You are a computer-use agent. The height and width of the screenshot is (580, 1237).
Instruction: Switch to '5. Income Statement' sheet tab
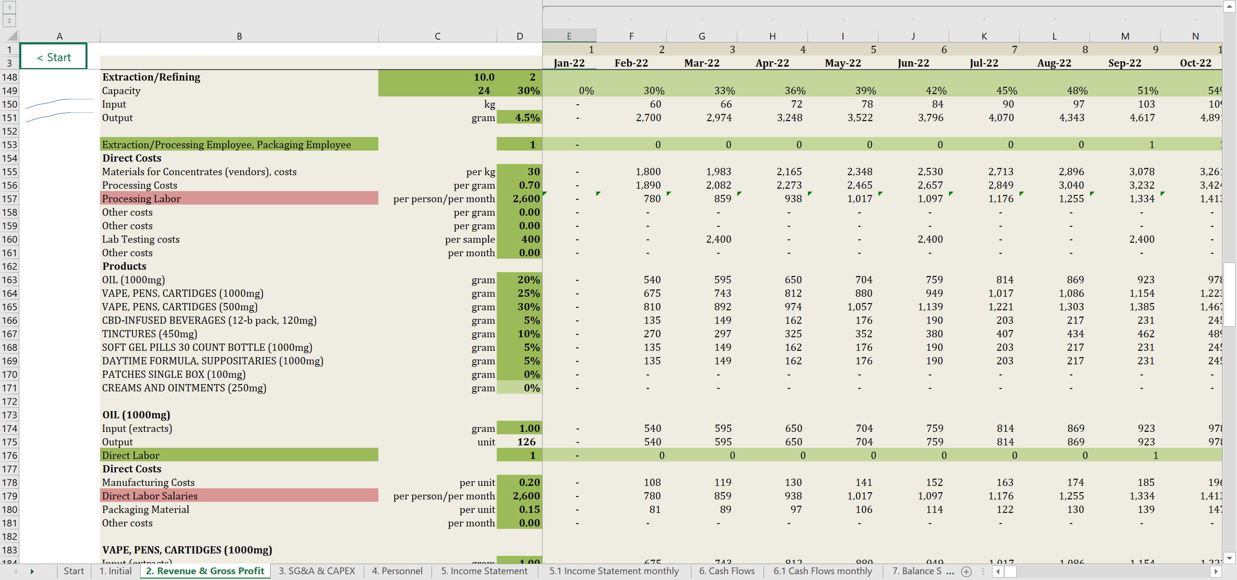click(x=484, y=571)
